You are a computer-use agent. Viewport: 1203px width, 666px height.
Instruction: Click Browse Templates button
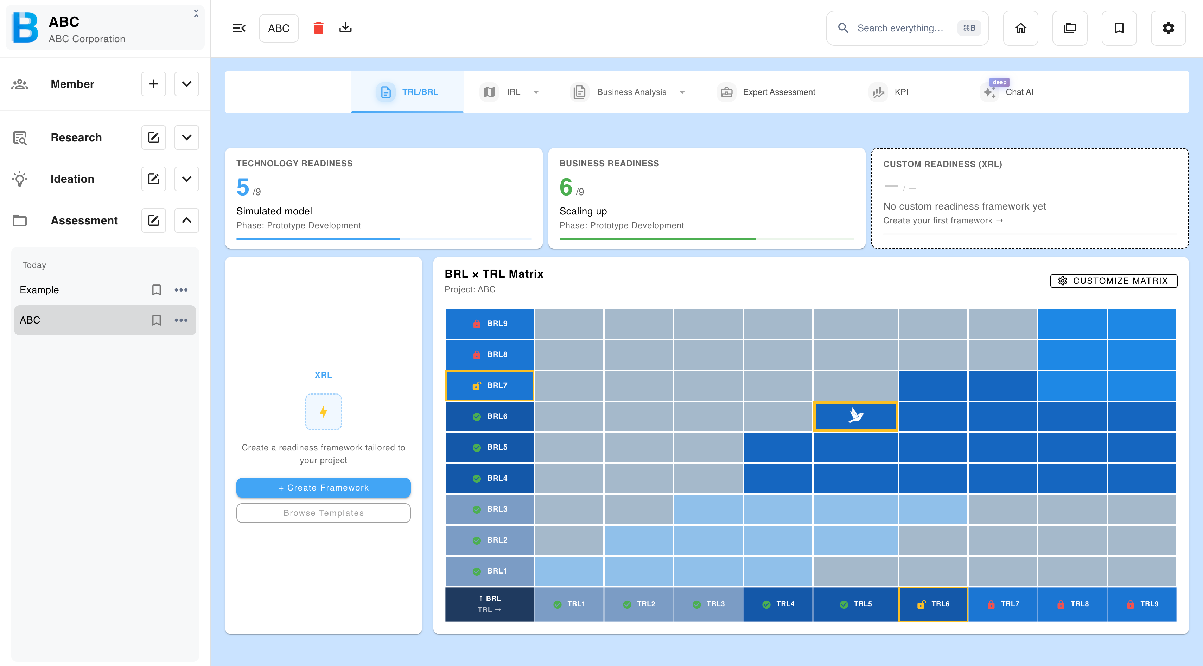click(323, 513)
